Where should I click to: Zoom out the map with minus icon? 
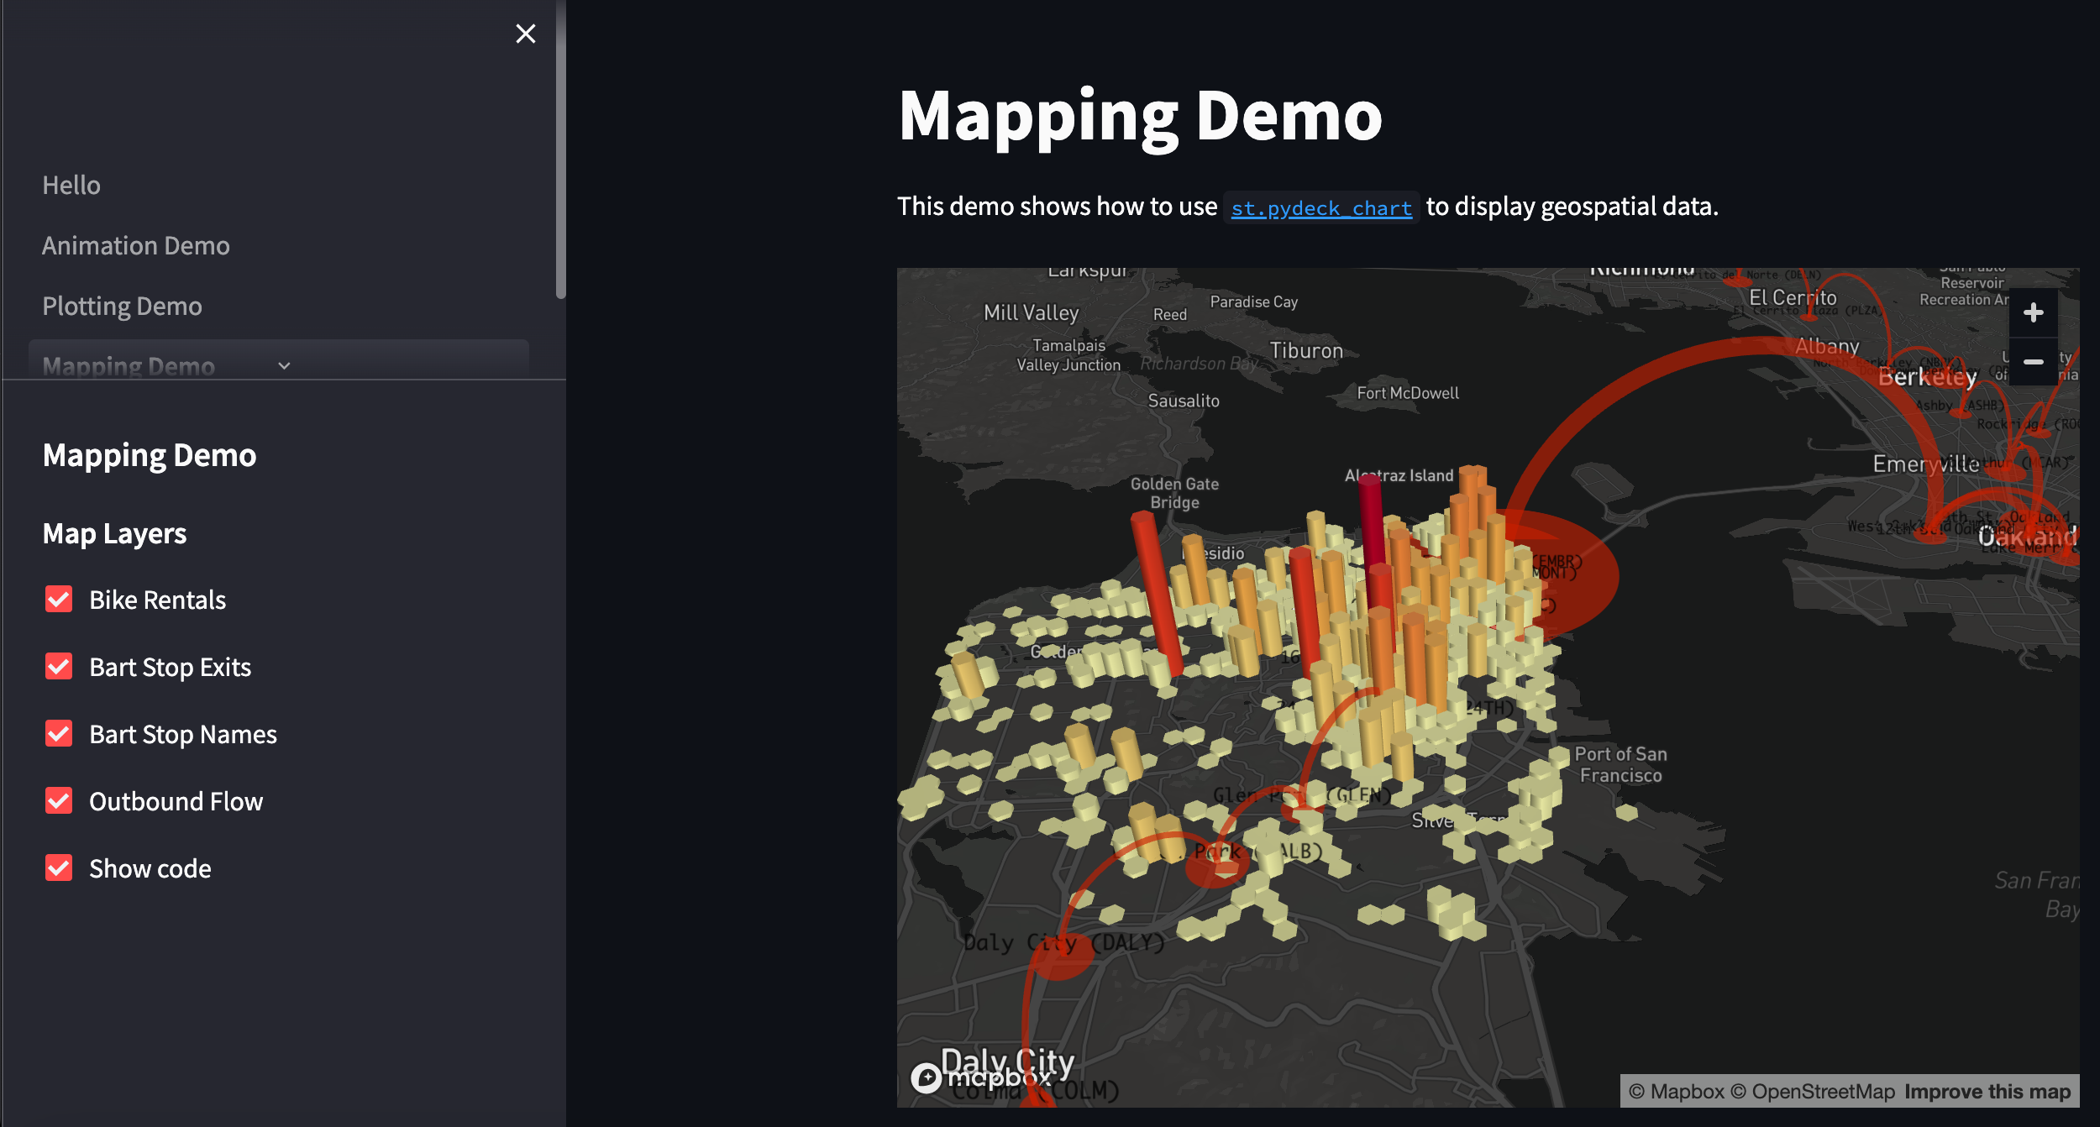2033,362
